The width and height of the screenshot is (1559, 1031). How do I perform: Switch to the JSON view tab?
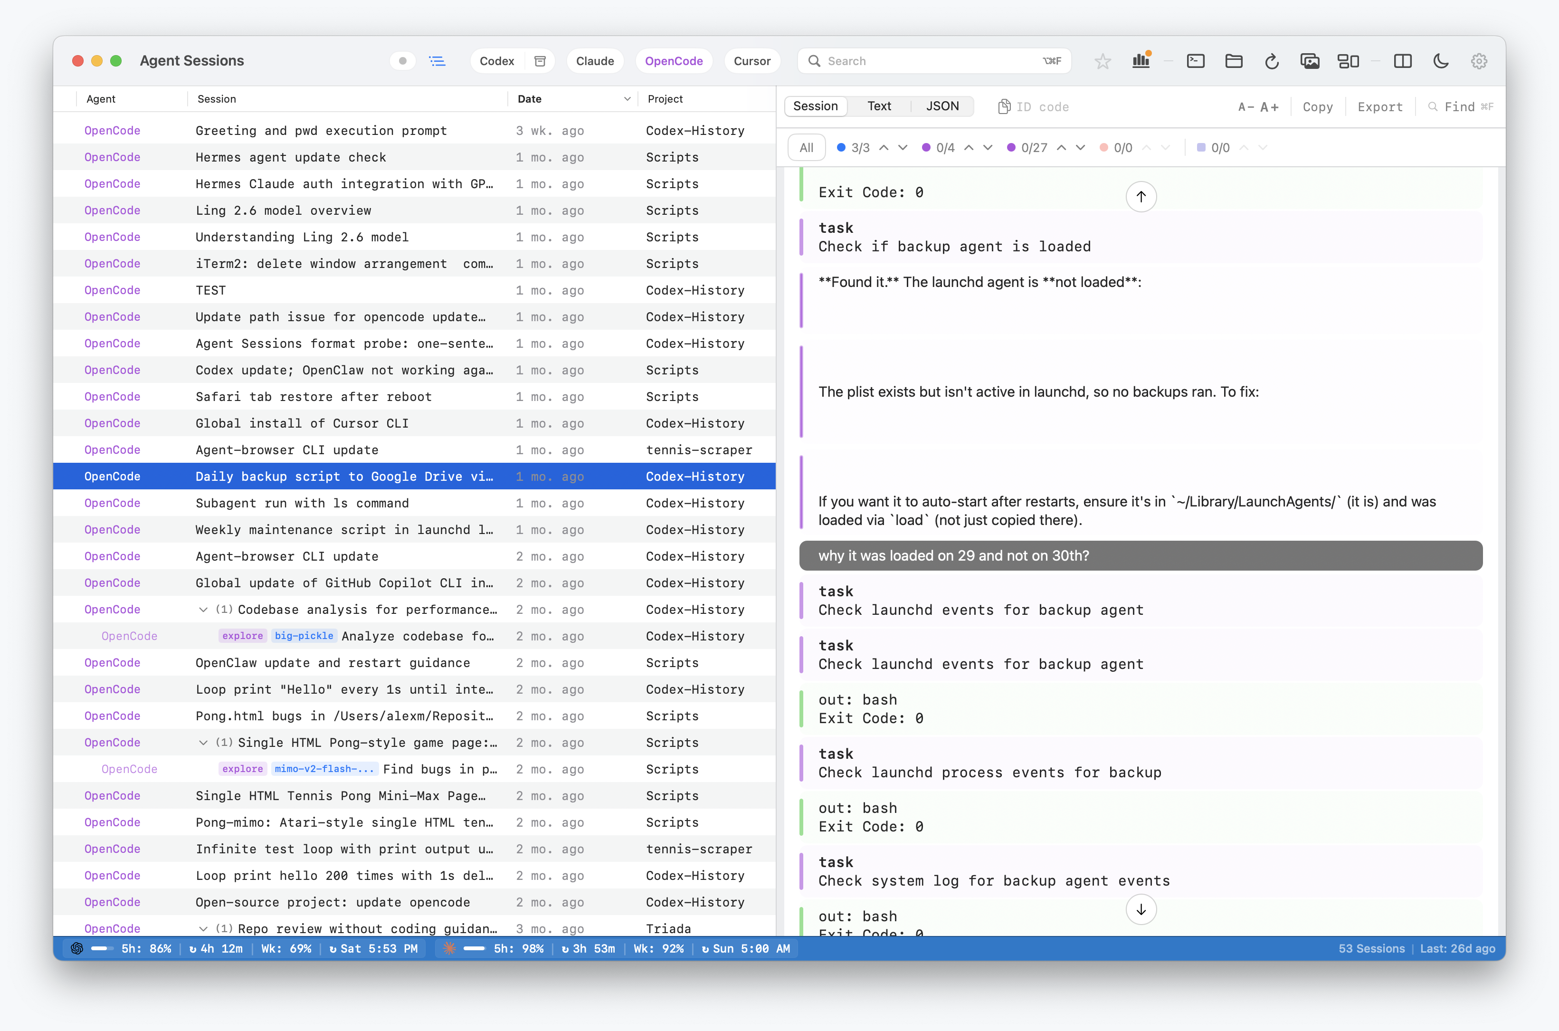[x=942, y=106]
